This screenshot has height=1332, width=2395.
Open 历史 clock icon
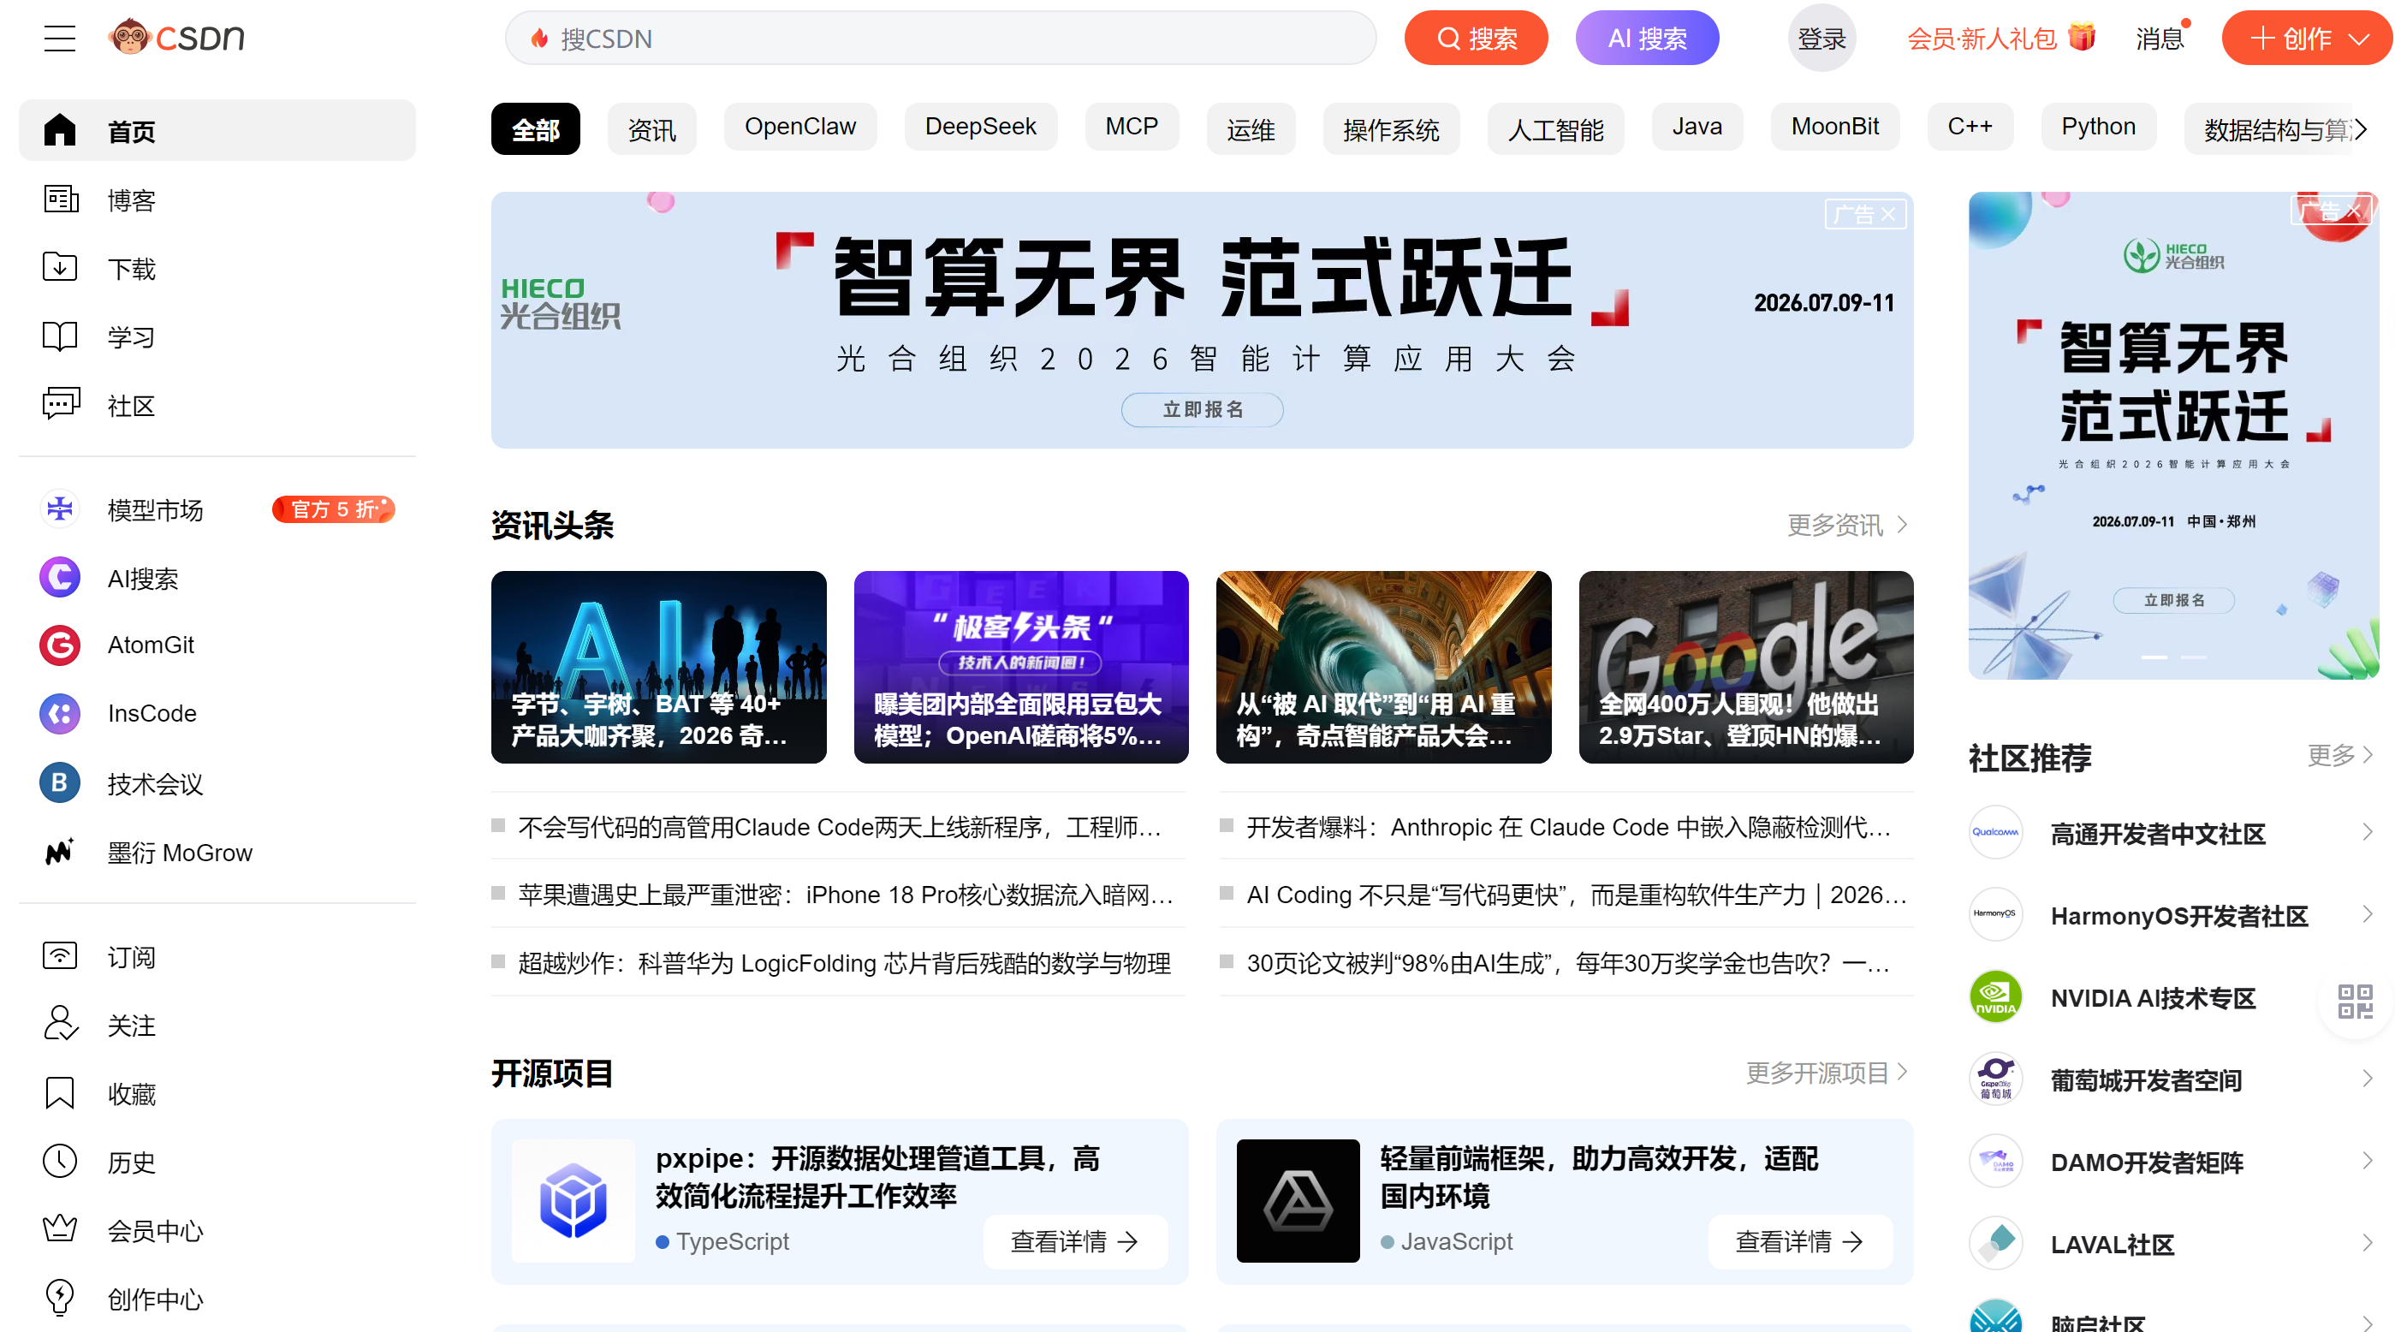[60, 1162]
